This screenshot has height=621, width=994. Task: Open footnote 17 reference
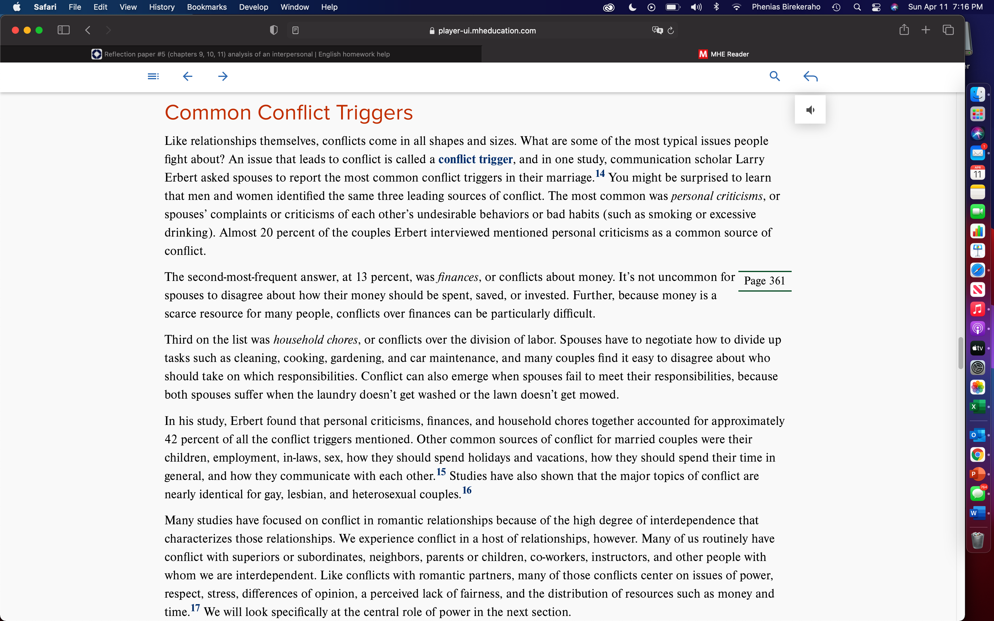(195, 607)
